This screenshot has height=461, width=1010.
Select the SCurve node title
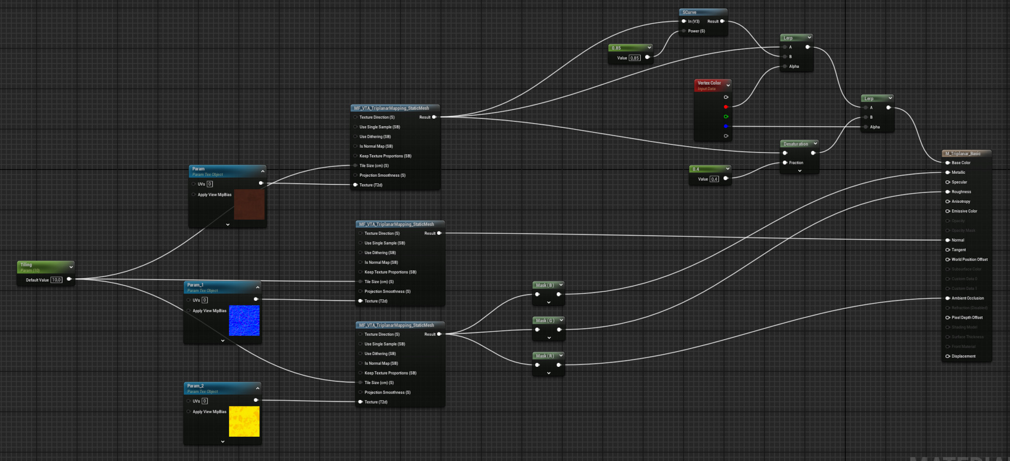pos(689,12)
